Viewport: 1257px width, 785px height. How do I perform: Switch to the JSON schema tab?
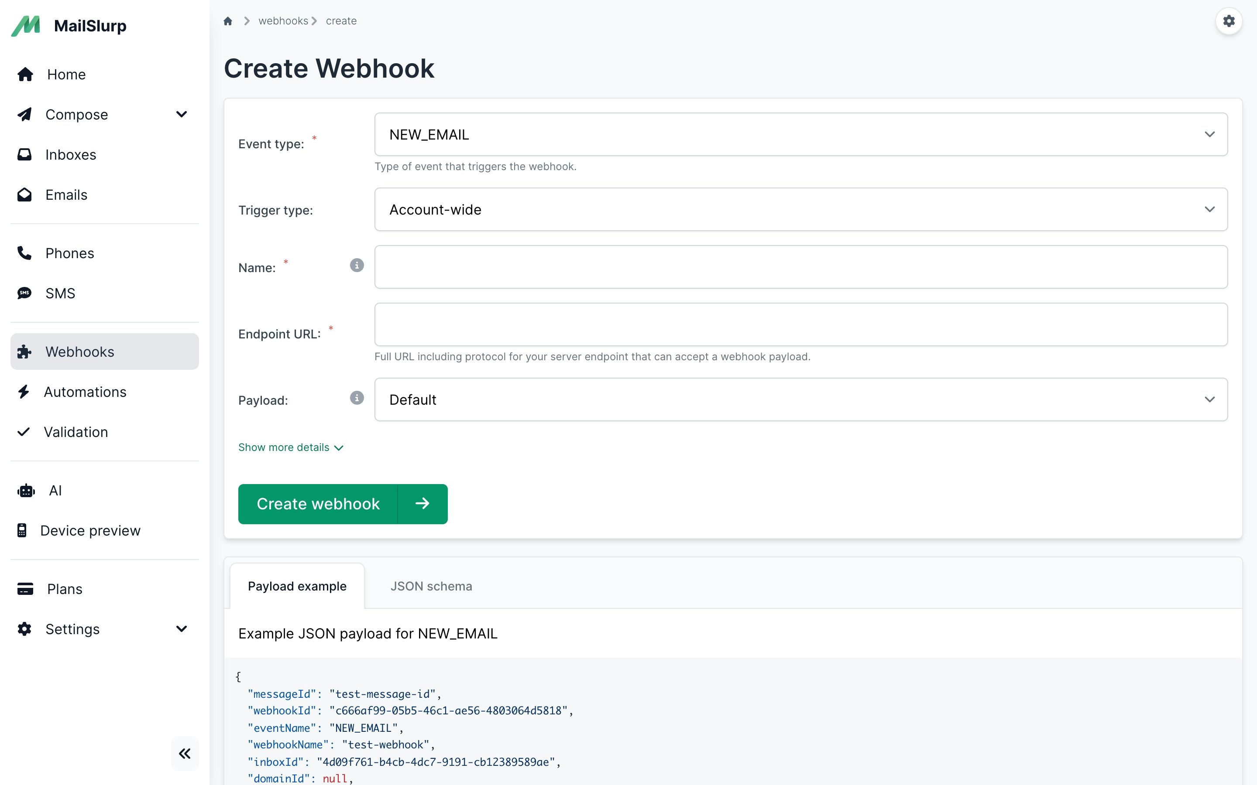431,586
